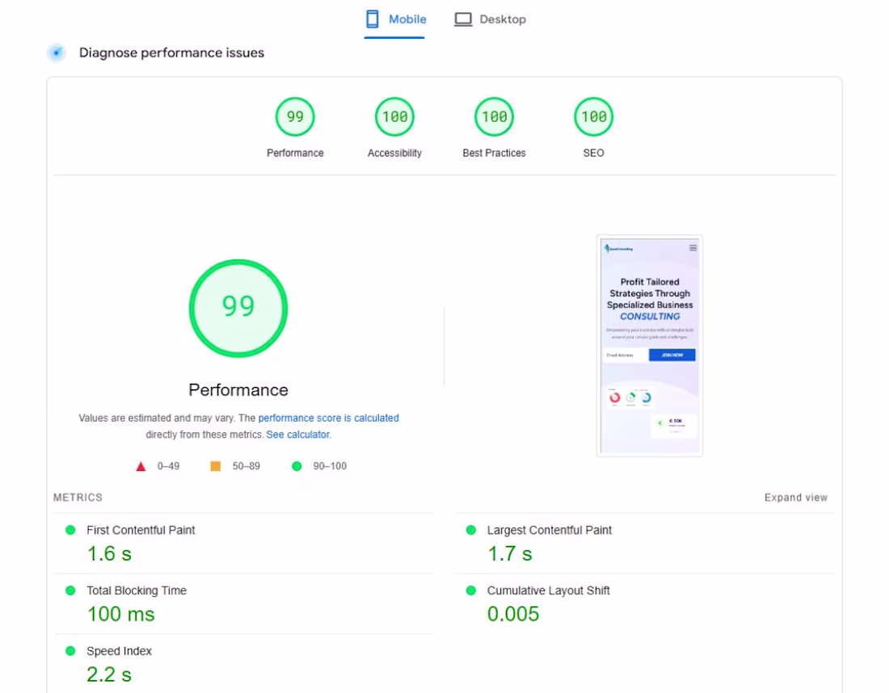Expand the First Contentful Paint metric
The width and height of the screenshot is (889, 693).
pyautogui.click(x=141, y=531)
